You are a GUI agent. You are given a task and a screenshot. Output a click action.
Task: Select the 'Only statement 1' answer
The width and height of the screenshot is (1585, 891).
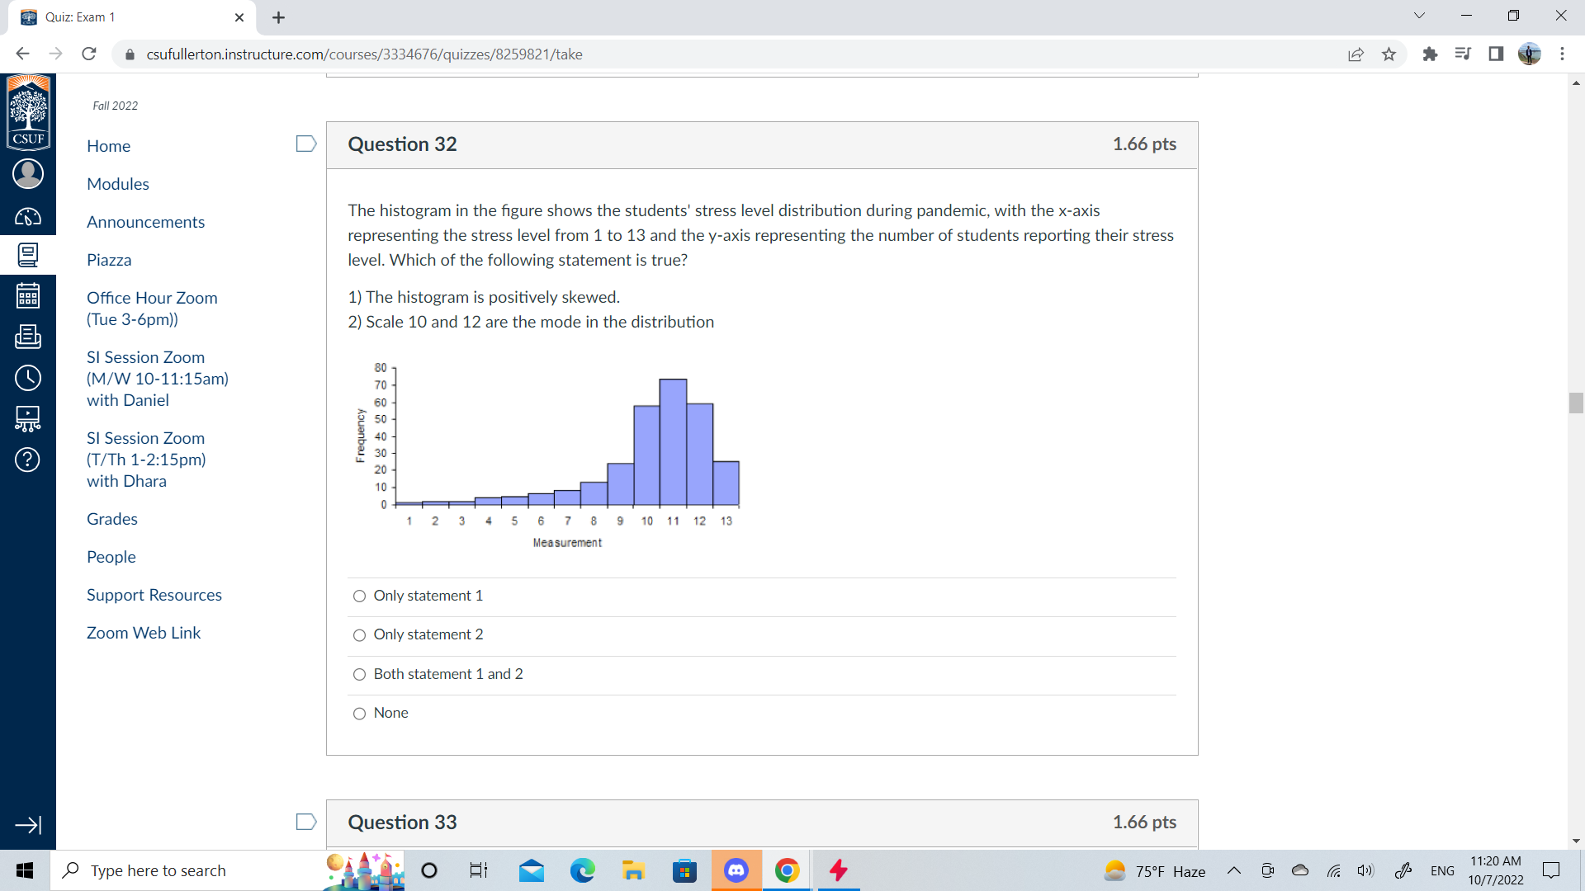tap(359, 596)
